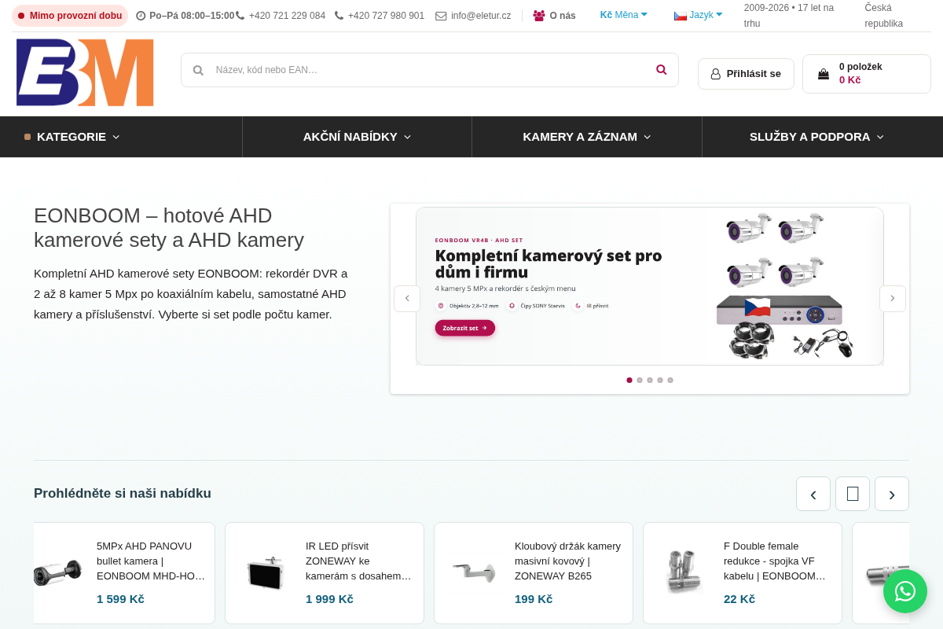Focus the Název, kód nebo EAN search field
943x629 pixels.
click(x=430, y=70)
